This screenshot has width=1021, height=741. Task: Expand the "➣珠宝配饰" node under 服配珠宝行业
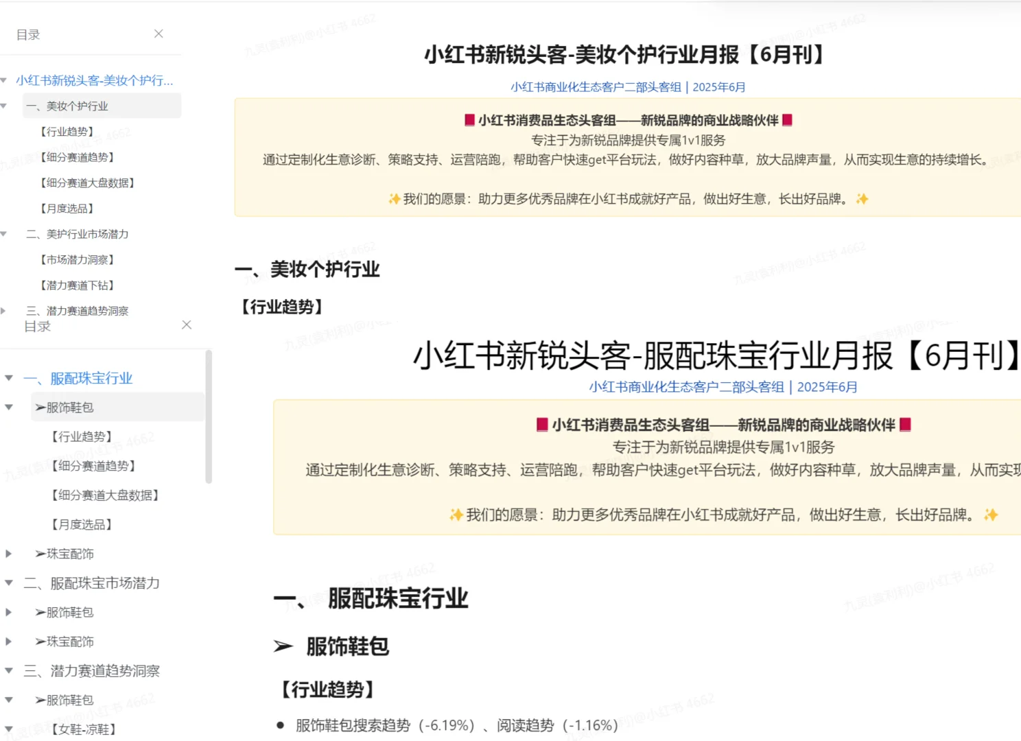(8, 554)
